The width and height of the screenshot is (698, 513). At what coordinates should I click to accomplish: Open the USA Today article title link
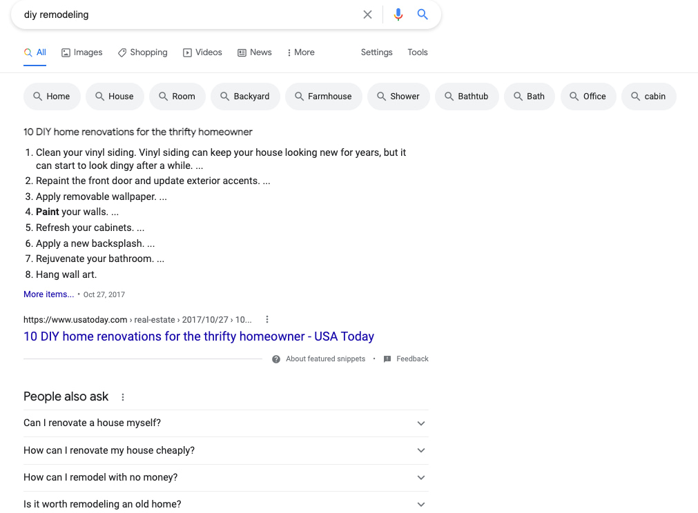pyautogui.click(x=199, y=336)
